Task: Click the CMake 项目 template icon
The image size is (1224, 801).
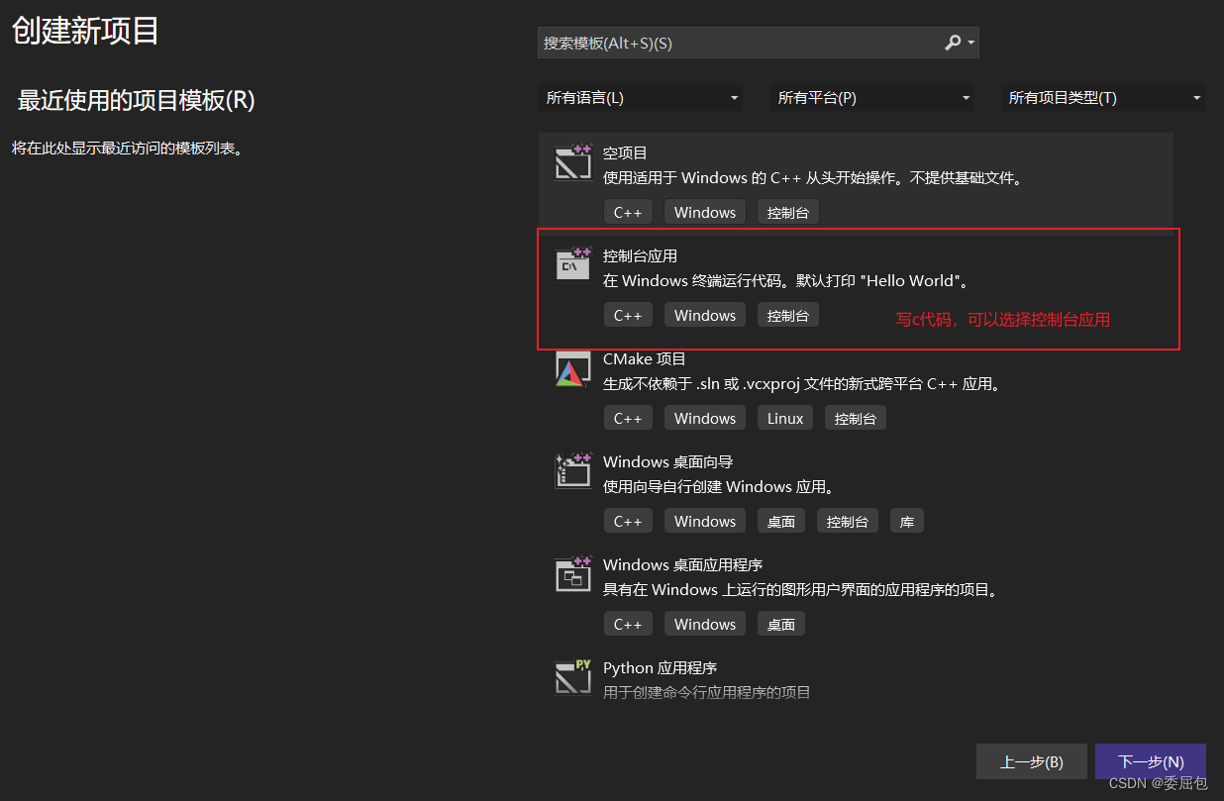Action: click(x=572, y=368)
